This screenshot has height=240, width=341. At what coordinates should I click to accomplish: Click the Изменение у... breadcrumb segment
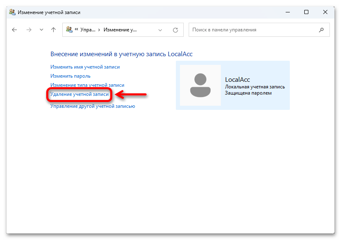pos(120,30)
